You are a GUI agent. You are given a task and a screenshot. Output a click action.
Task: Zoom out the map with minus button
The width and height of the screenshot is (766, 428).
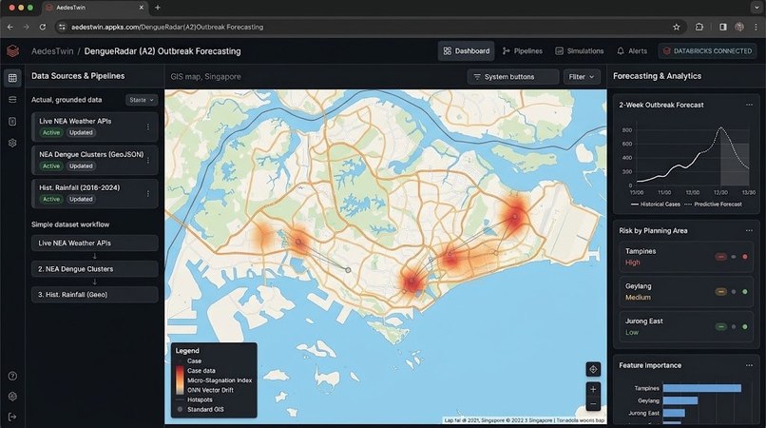(x=593, y=404)
